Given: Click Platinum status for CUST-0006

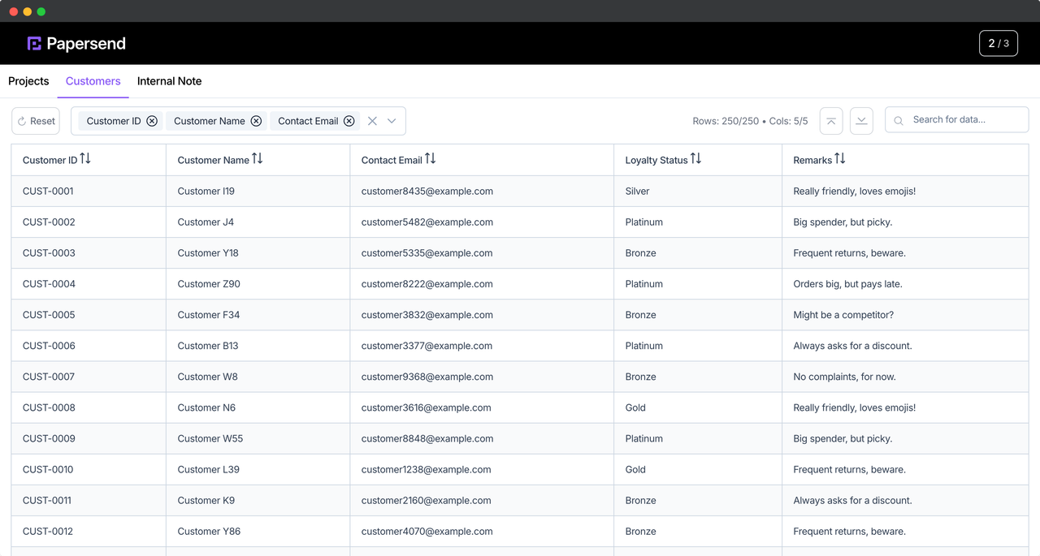Looking at the screenshot, I should [644, 346].
